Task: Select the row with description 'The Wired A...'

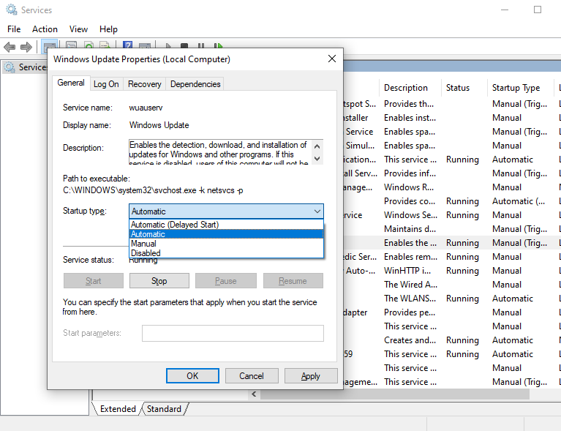Action: 452,285
